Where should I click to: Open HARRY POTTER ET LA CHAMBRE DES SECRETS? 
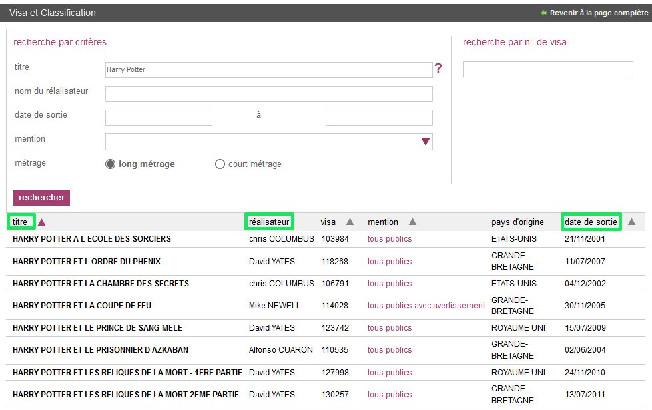(x=101, y=284)
